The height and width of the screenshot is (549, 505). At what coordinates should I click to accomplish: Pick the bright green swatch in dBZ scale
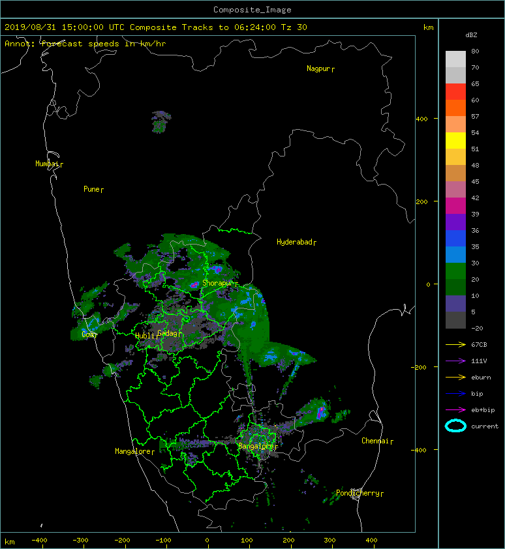(455, 271)
